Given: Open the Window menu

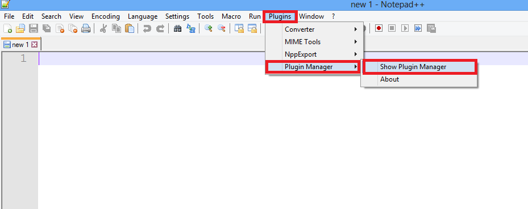Looking at the screenshot, I should 311,16.
